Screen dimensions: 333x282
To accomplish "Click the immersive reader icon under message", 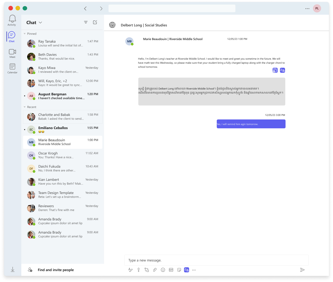I will [x=275, y=70].
